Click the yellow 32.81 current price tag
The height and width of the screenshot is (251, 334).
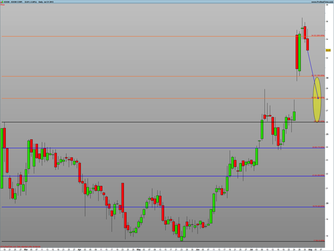pyautogui.click(x=328, y=50)
